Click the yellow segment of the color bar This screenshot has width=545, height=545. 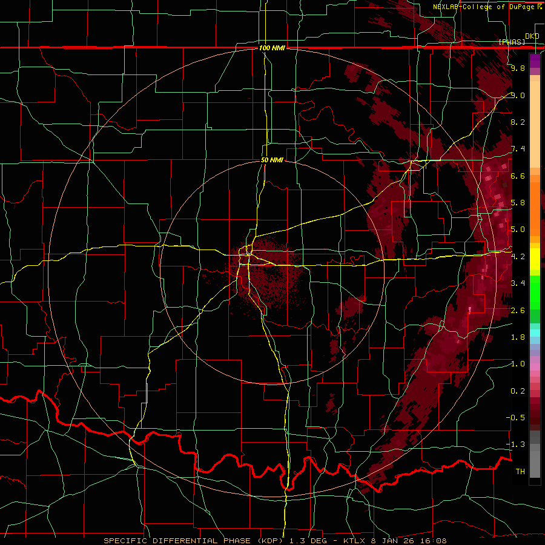coord(535,259)
